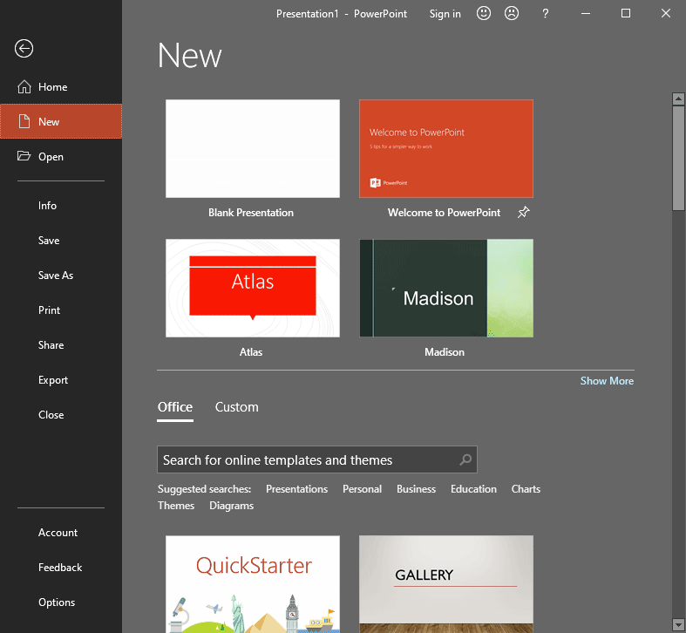The width and height of the screenshot is (686, 633).
Task: Open the Welcome to PowerPoint template thumbnail
Action: [x=446, y=148]
